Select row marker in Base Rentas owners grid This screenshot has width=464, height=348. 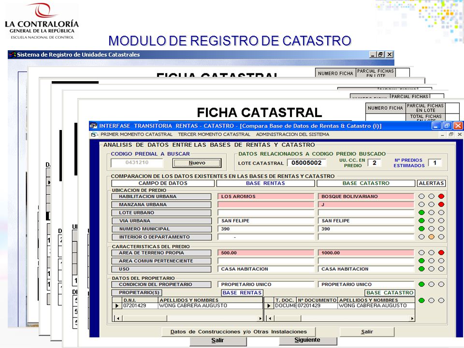tap(117, 305)
